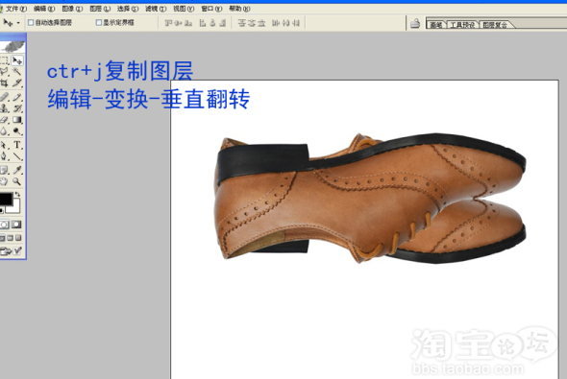Enable the 自动选择图层 checkbox
Screen dimensions: 567x379
31,23
